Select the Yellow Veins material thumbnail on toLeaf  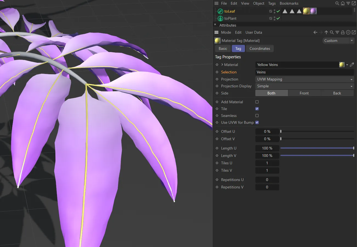[x=306, y=11]
